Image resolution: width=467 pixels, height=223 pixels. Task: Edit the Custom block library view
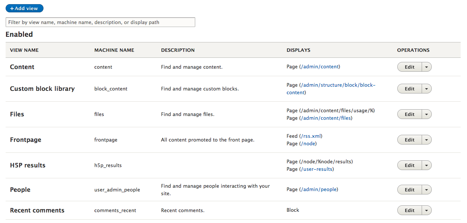click(x=409, y=89)
